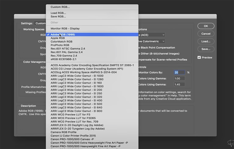The height and width of the screenshot is (149, 234).
Task: Click the Save... button in dialog
Action: [x=206, y=49]
